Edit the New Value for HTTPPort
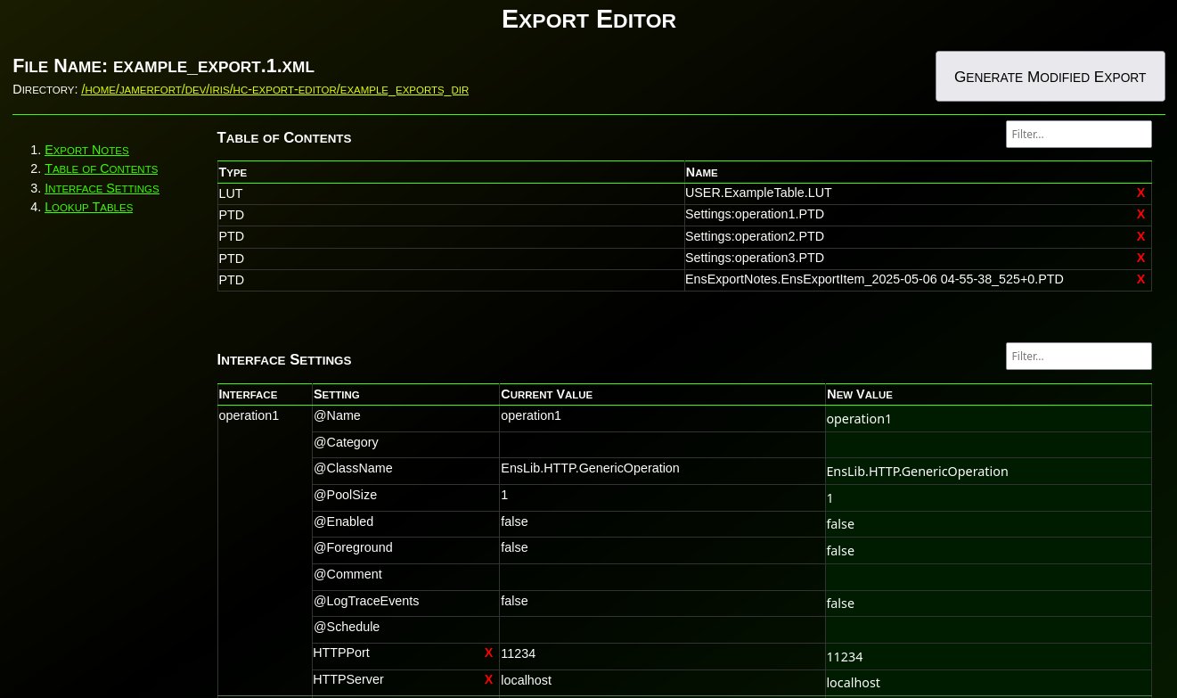 point(988,657)
